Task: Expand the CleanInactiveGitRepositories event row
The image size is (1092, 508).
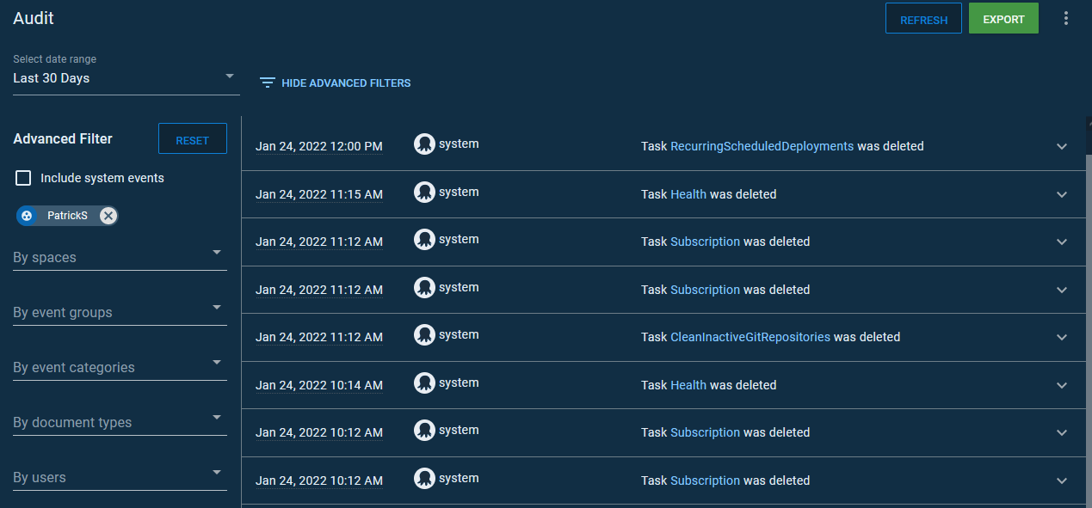Action: pos(1062,338)
